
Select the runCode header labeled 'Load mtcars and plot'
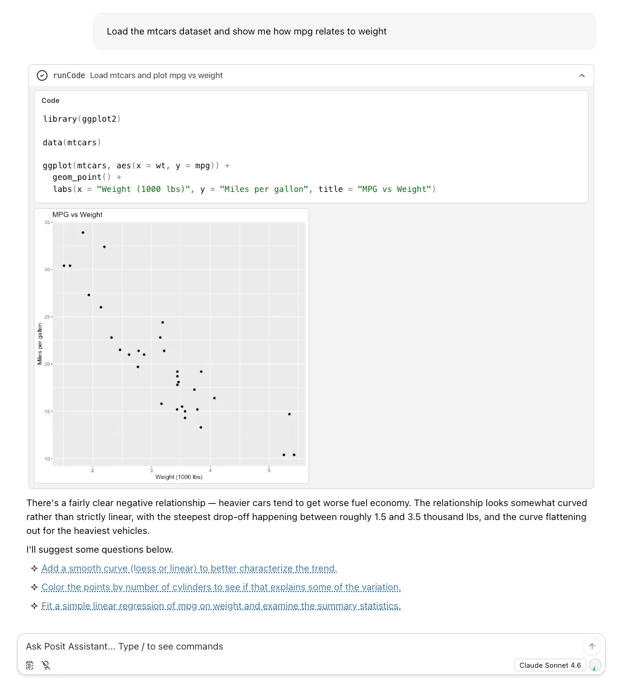pos(156,75)
